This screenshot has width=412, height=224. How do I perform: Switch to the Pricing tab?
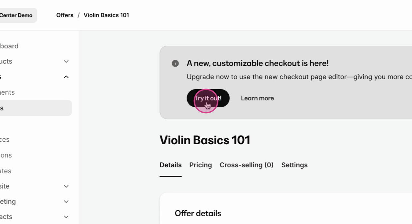pyautogui.click(x=200, y=165)
